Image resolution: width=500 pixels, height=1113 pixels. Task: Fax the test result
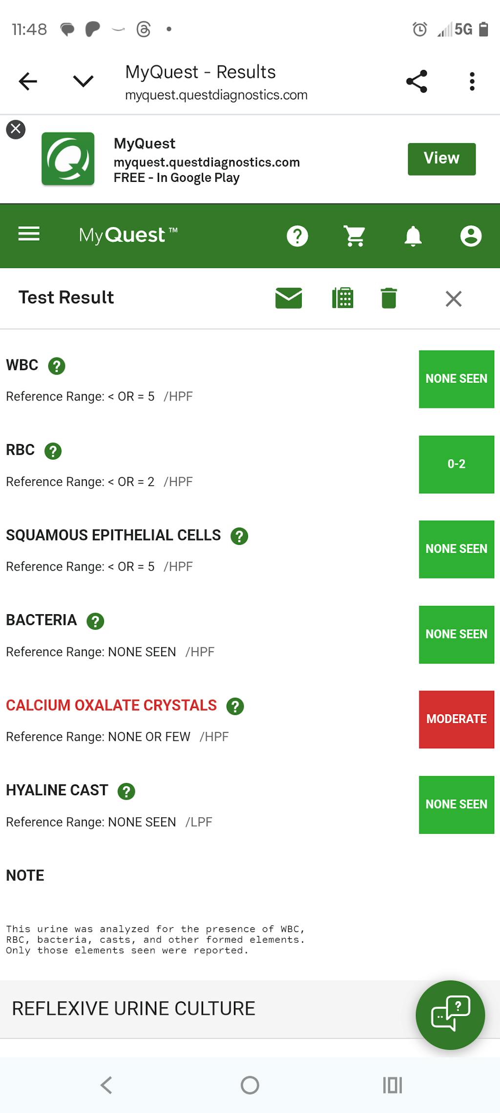(x=343, y=298)
